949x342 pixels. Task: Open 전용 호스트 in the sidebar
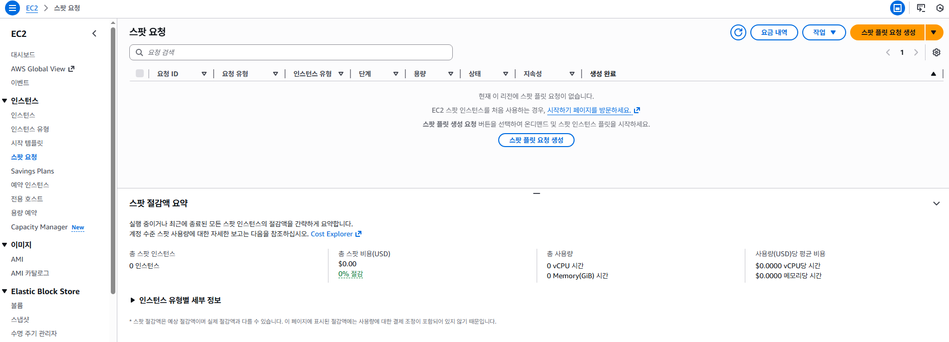(27, 199)
